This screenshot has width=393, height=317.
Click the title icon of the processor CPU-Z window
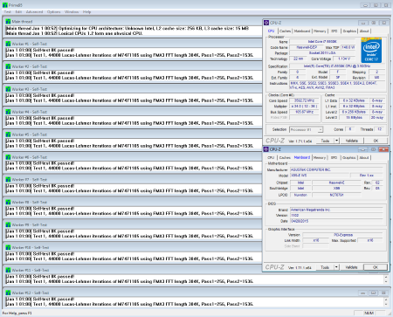click(266, 23)
